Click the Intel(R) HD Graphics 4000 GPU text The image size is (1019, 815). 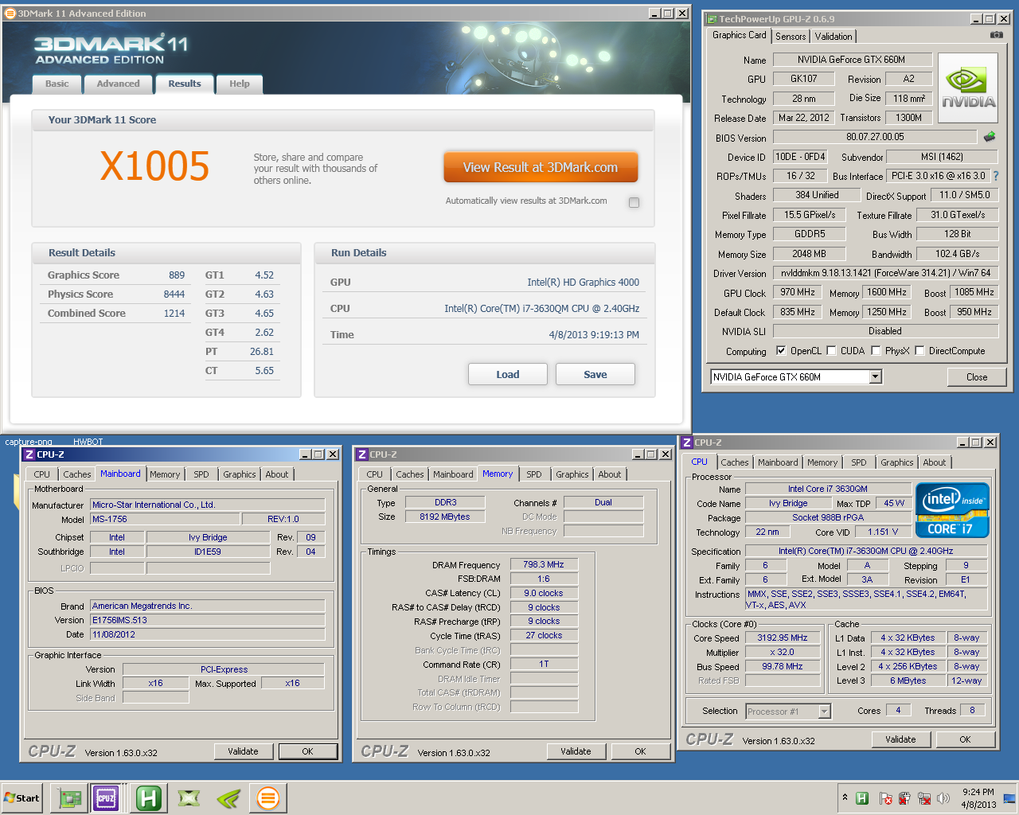[583, 283]
